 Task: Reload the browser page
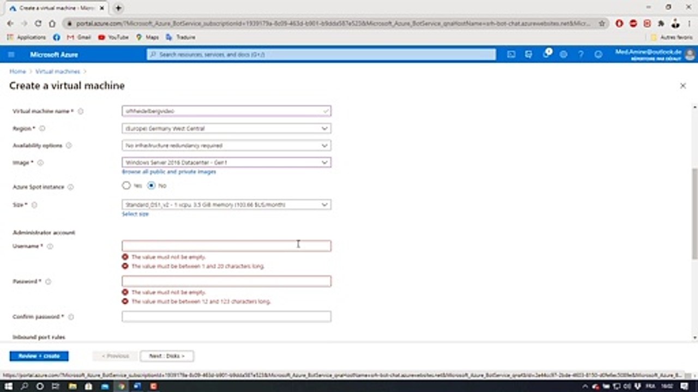click(x=38, y=23)
